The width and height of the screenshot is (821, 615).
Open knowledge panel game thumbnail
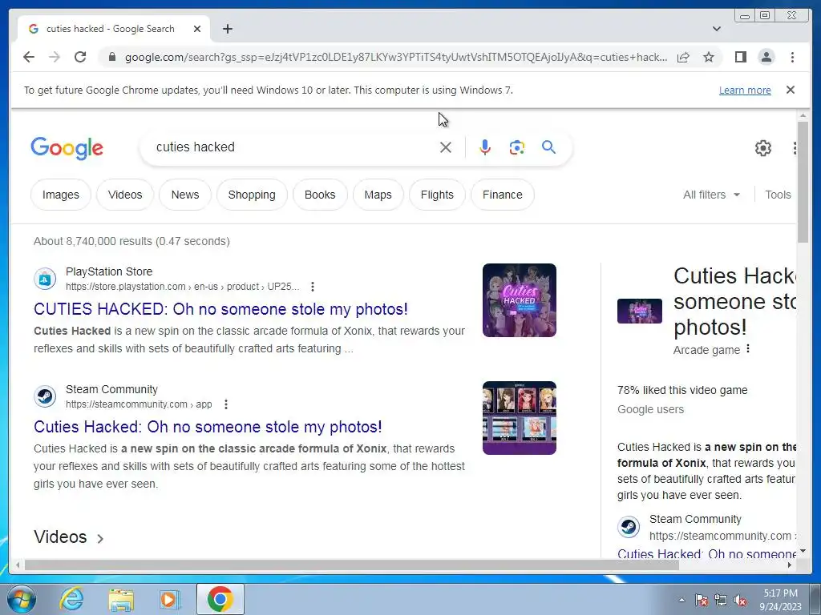[x=639, y=312]
